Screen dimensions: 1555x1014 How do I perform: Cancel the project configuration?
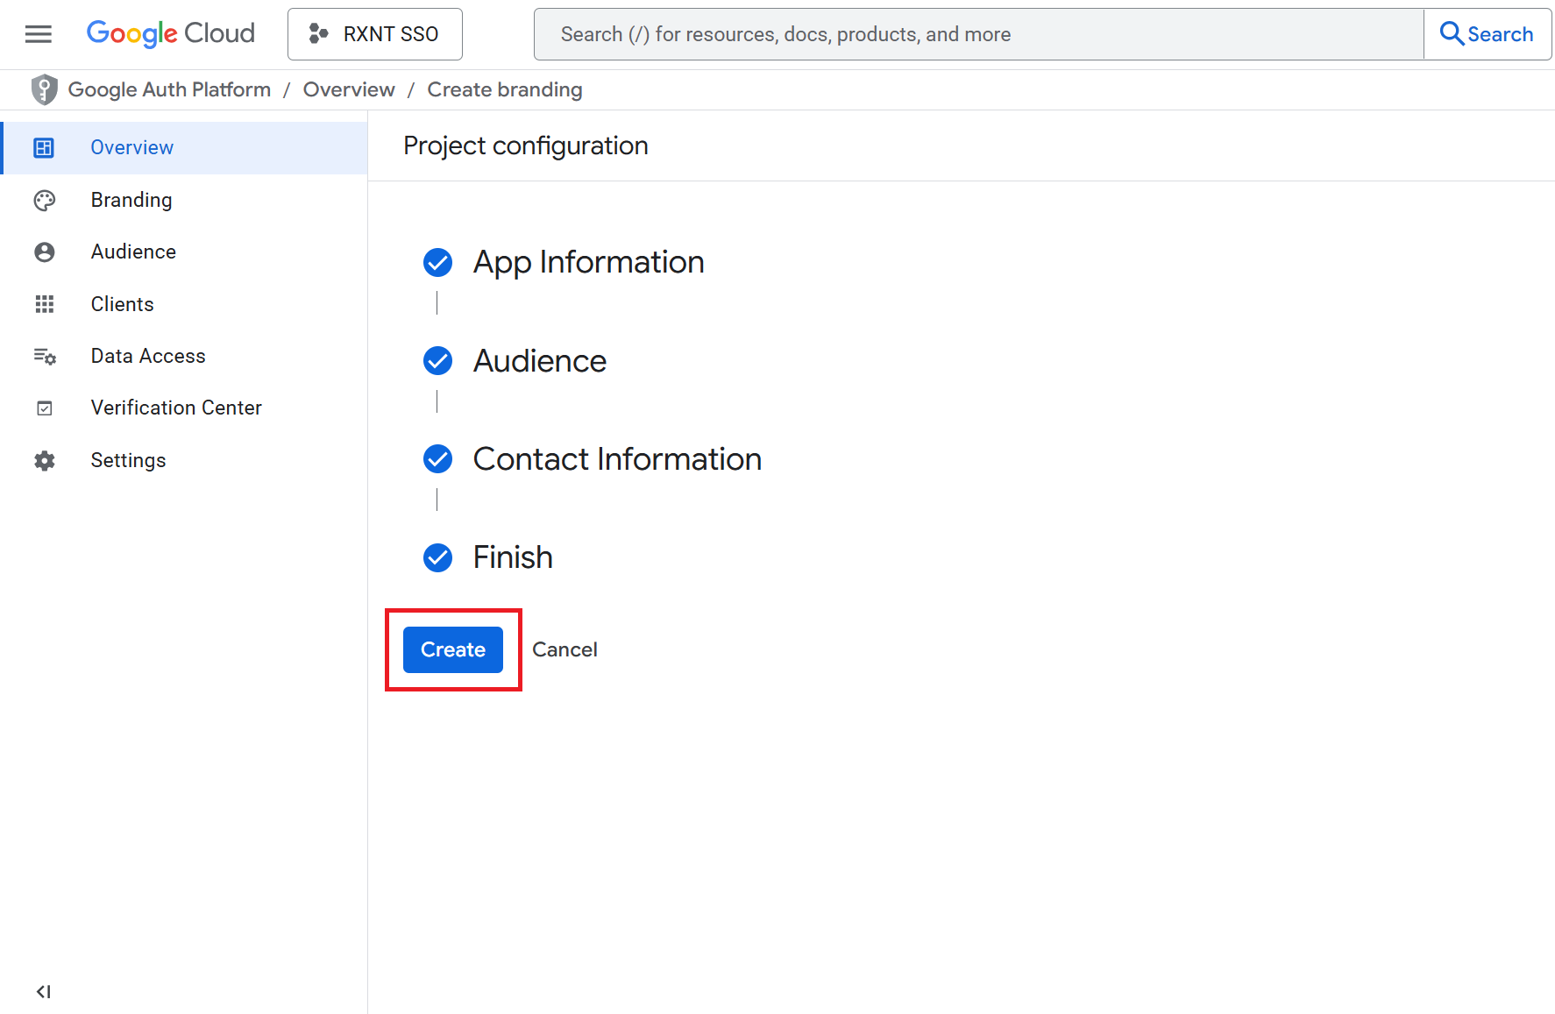click(564, 649)
